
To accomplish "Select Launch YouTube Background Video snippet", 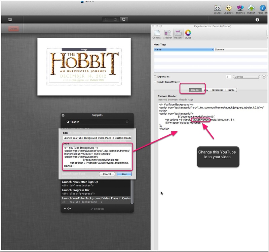I will point(96,200).
